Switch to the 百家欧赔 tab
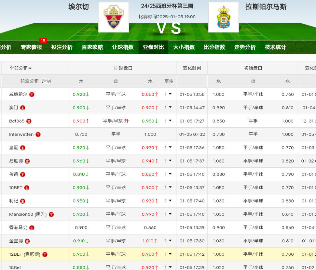The height and width of the screenshot is (270, 316). 92,47
